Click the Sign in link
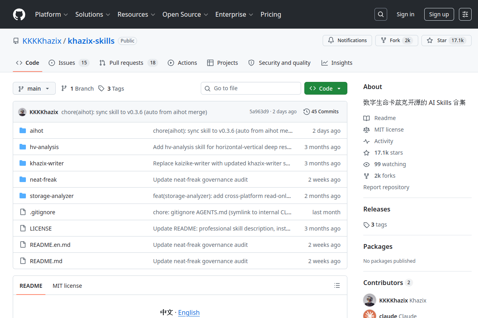 (406, 14)
